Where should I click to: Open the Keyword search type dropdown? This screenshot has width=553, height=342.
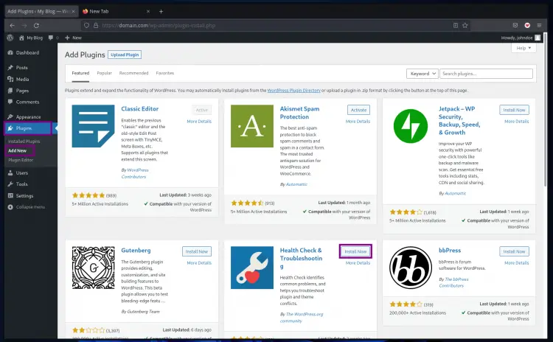coord(422,74)
